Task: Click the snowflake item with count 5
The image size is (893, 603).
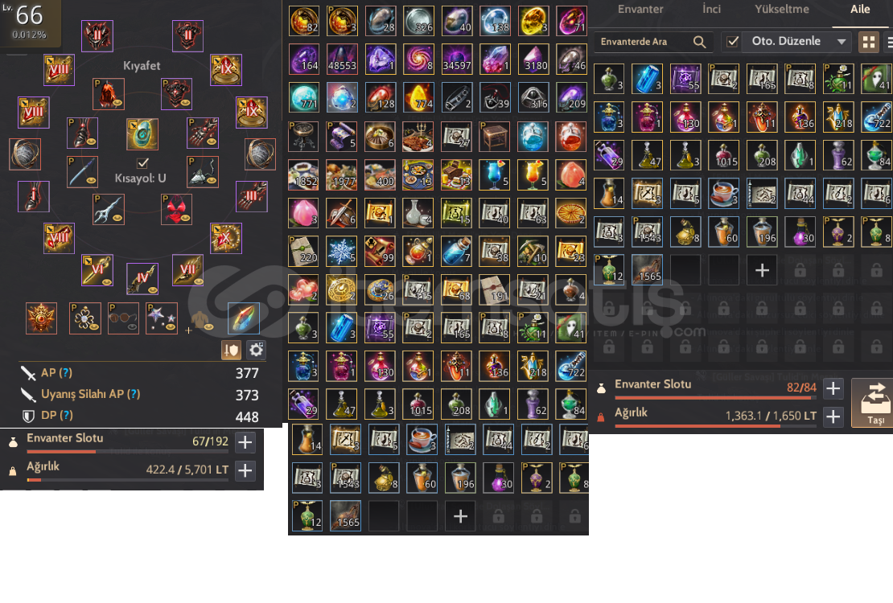Action: (342, 251)
